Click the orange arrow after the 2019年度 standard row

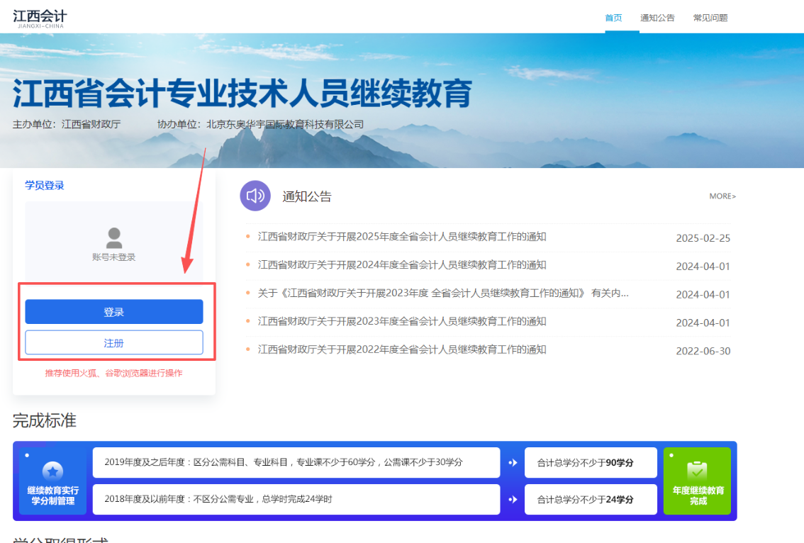[512, 462]
